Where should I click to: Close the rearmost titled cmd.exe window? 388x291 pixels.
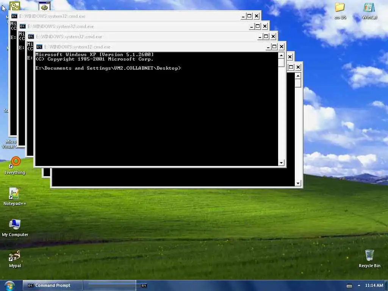[257, 16]
